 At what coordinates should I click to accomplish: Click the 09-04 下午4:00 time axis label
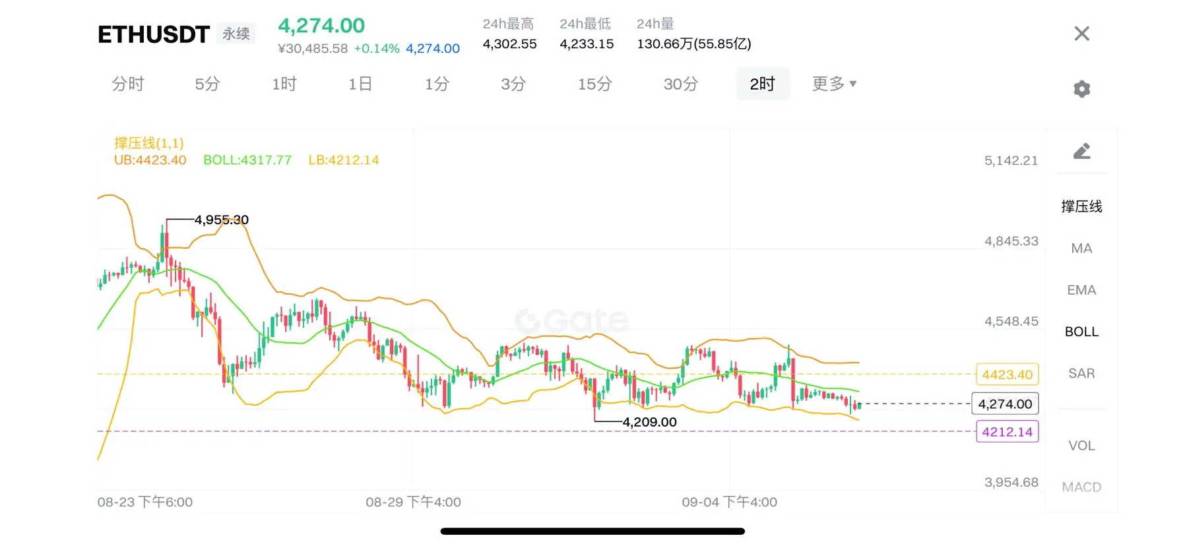coord(730,502)
